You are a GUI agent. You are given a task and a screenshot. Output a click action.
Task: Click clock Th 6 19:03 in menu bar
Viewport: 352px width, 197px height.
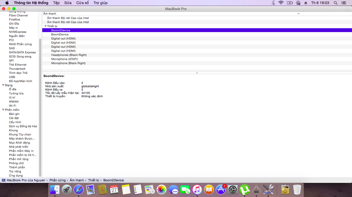click(x=320, y=3)
